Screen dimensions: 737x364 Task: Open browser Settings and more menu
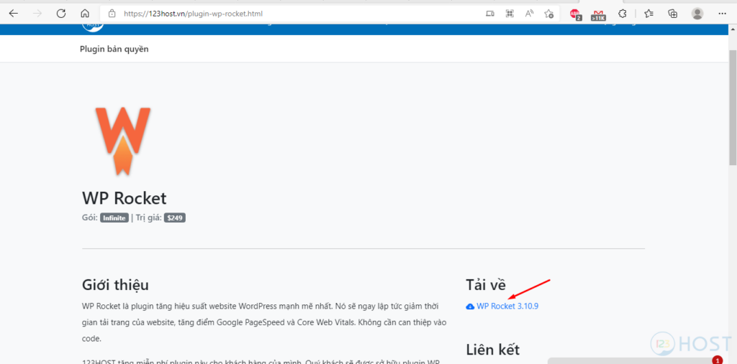pyautogui.click(x=723, y=14)
